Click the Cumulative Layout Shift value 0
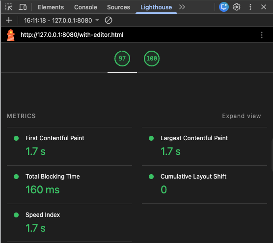Screen dimensions: 273x243 click(164, 189)
